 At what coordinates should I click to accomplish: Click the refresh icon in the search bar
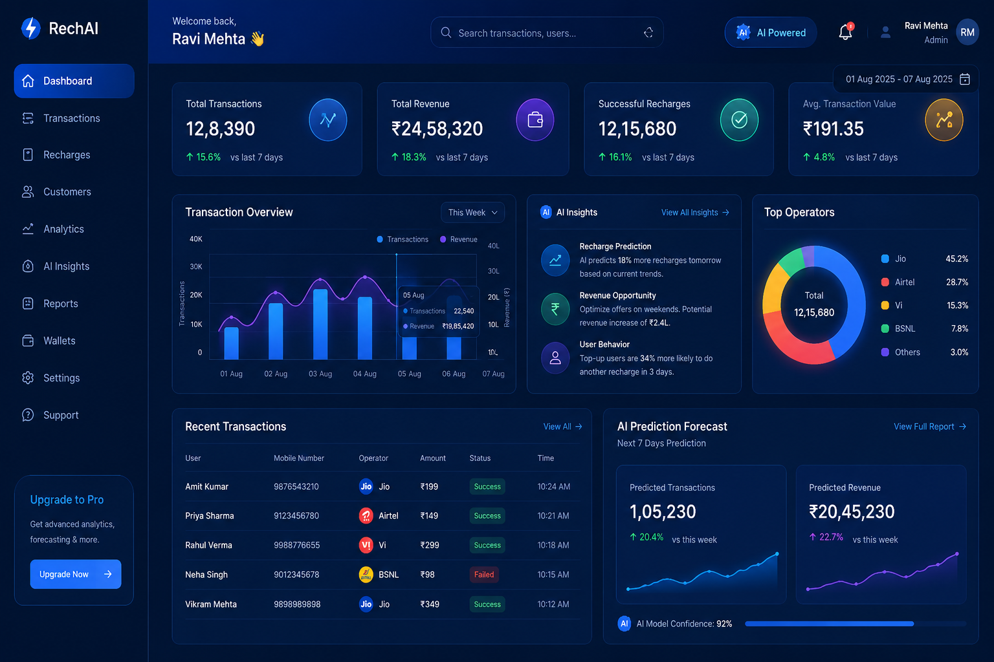(x=648, y=33)
